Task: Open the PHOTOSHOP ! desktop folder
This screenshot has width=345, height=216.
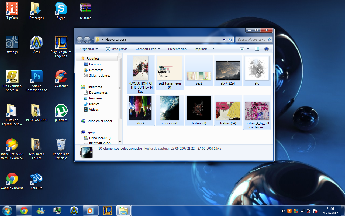Action: 37,113
